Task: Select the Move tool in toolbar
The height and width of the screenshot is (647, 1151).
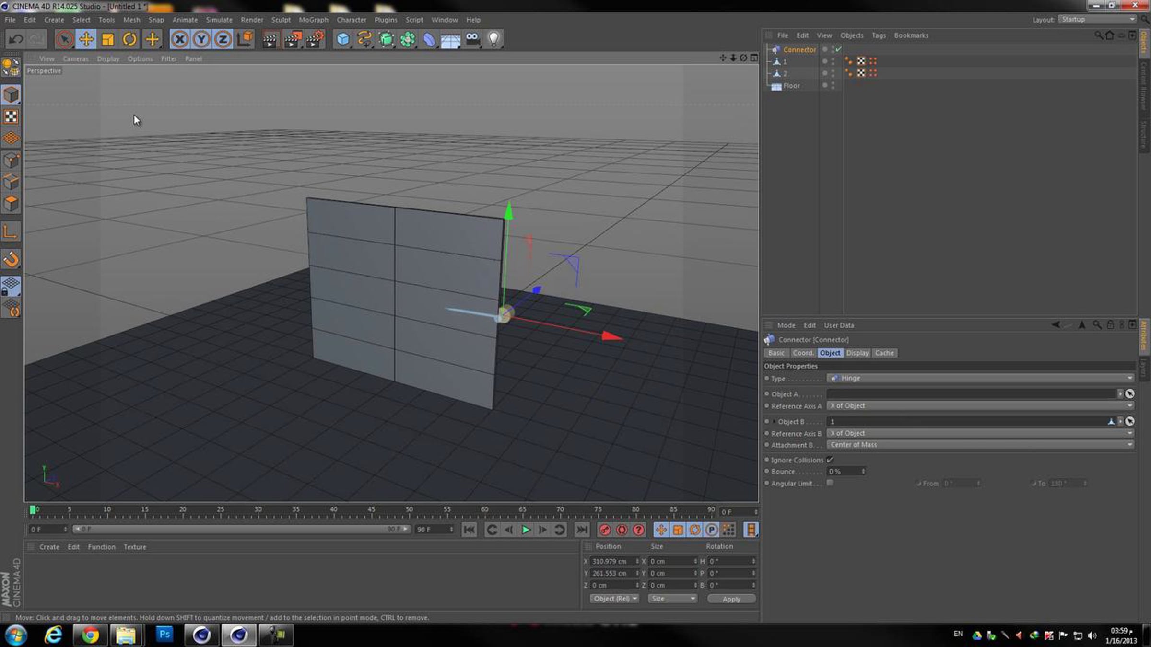Action: click(x=86, y=39)
